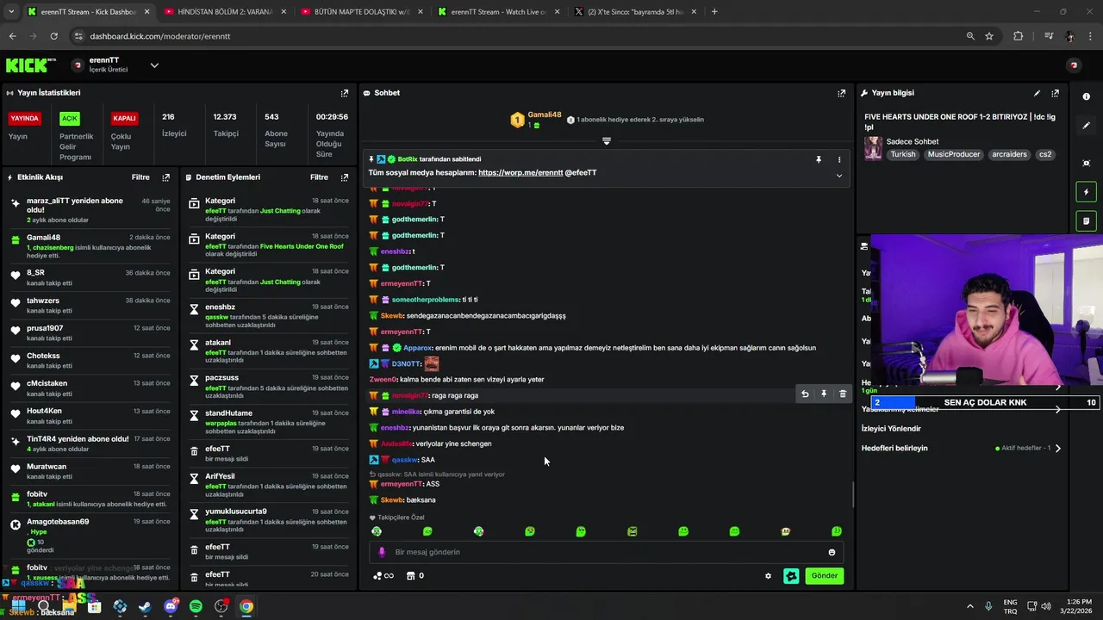This screenshot has width=1103, height=620.
Task: Click the D3NOTT emote image in chat
Action: tap(431, 363)
